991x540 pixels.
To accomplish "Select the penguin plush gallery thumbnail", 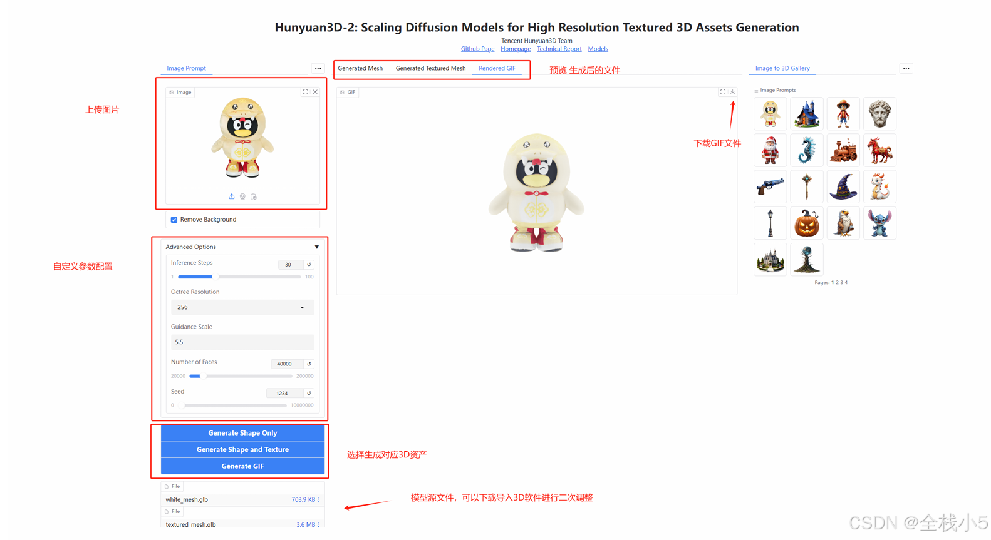I will pos(770,114).
